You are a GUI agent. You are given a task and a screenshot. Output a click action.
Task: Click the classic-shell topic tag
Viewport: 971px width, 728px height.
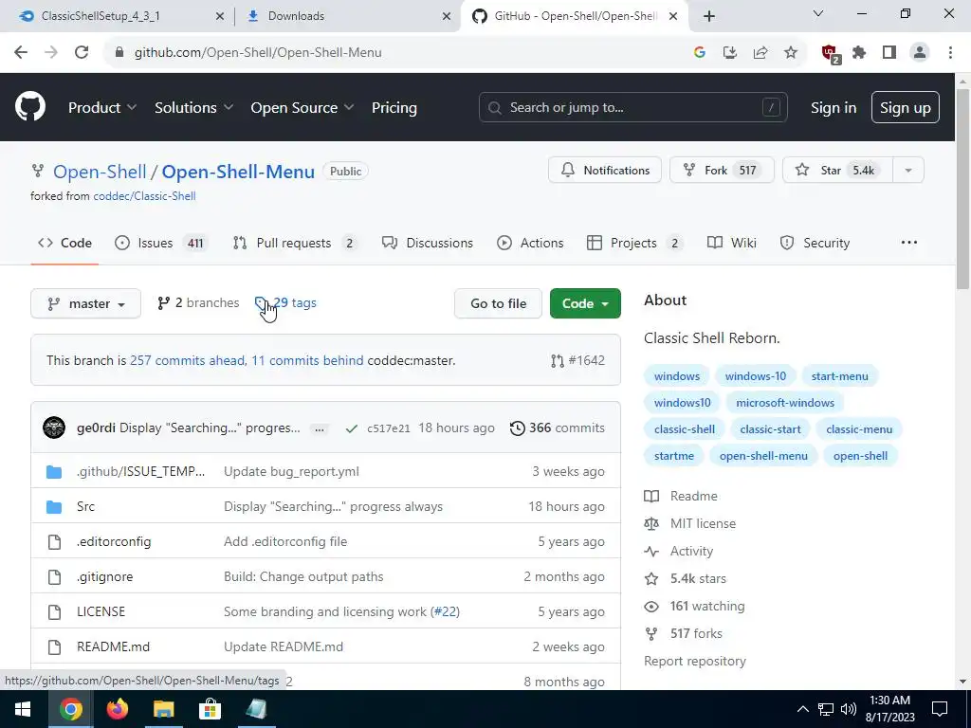(x=685, y=429)
